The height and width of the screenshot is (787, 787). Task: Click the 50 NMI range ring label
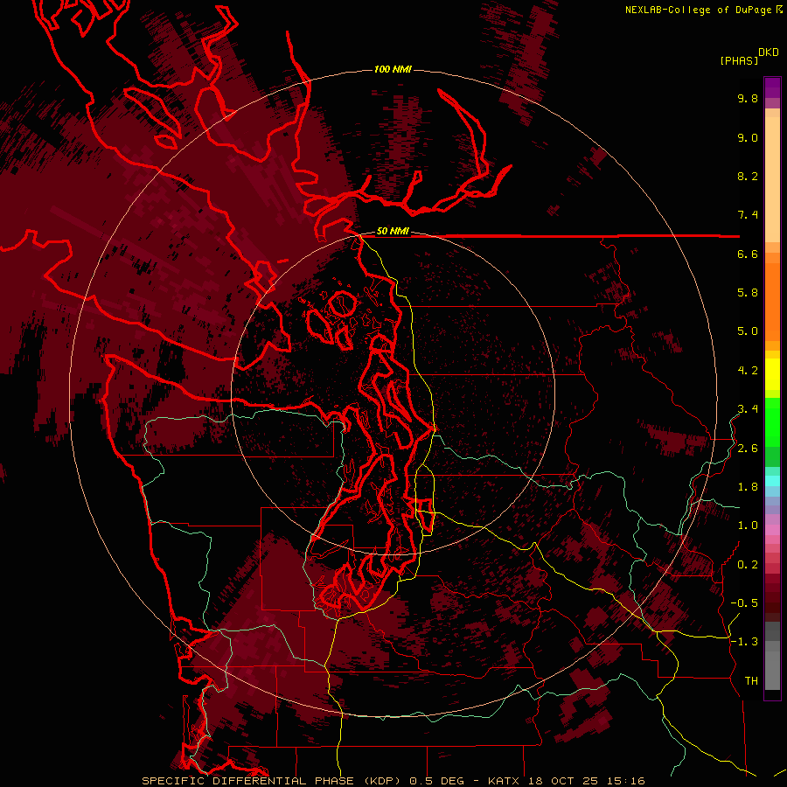(x=393, y=232)
